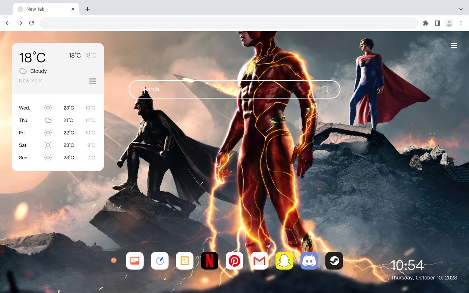Expand the tab search dropdown arrow
This screenshot has width=469, height=293.
[461, 9]
